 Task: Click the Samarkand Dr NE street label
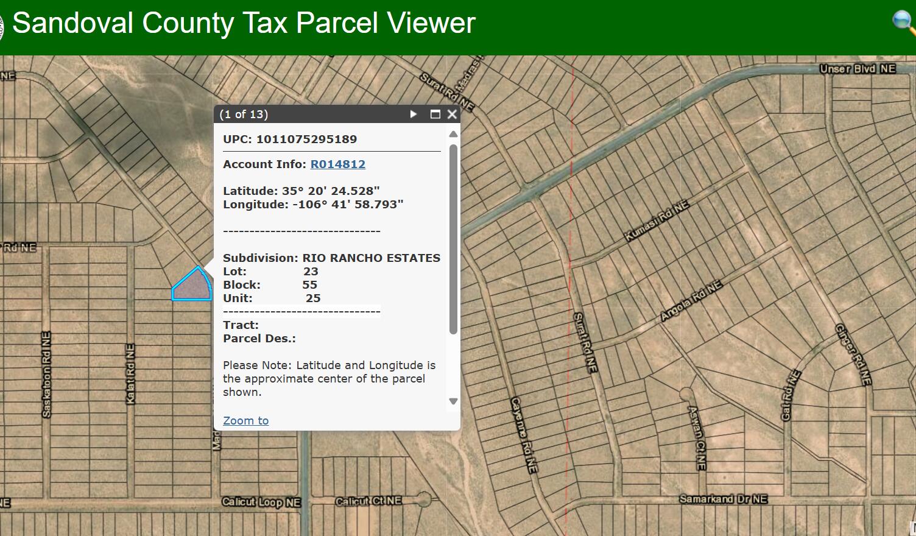pyautogui.click(x=723, y=499)
